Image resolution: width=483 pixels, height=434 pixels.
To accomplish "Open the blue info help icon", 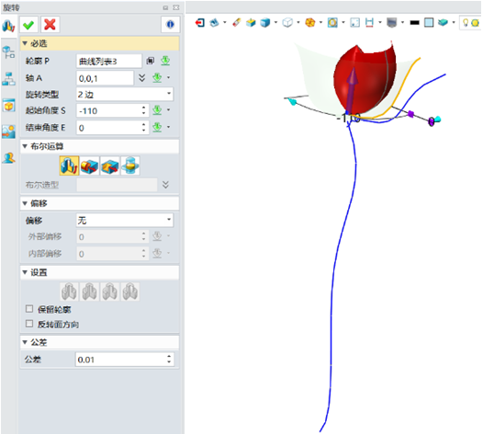I will coord(170,25).
